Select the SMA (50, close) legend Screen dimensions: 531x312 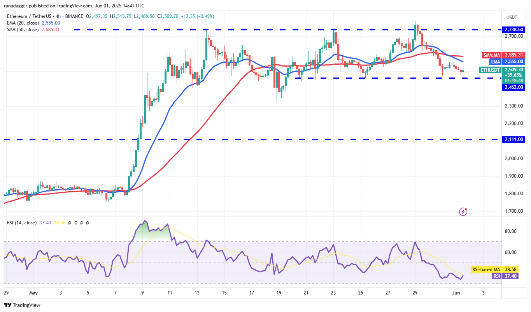(x=23, y=29)
